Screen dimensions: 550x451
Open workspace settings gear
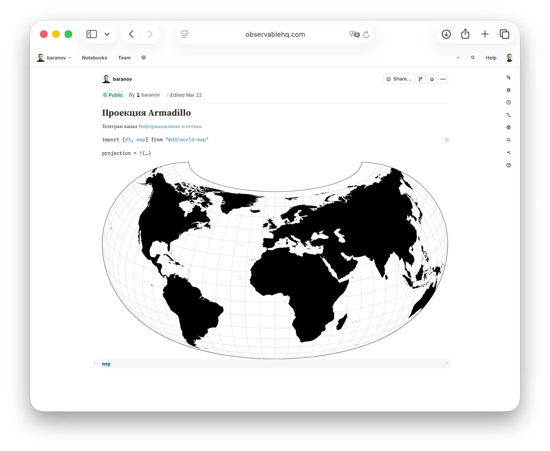(x=144, y=58)
